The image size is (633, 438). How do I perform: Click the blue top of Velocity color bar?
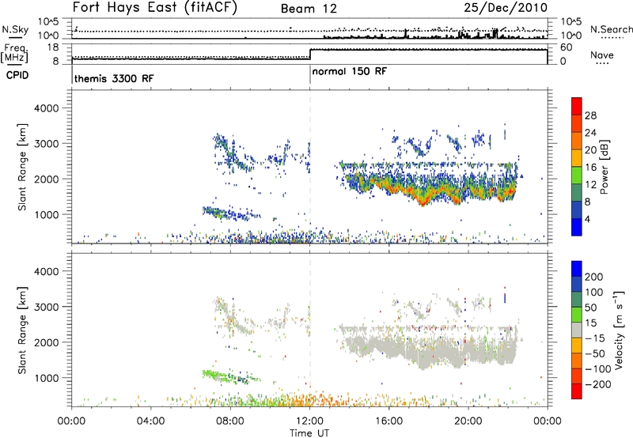577,269
